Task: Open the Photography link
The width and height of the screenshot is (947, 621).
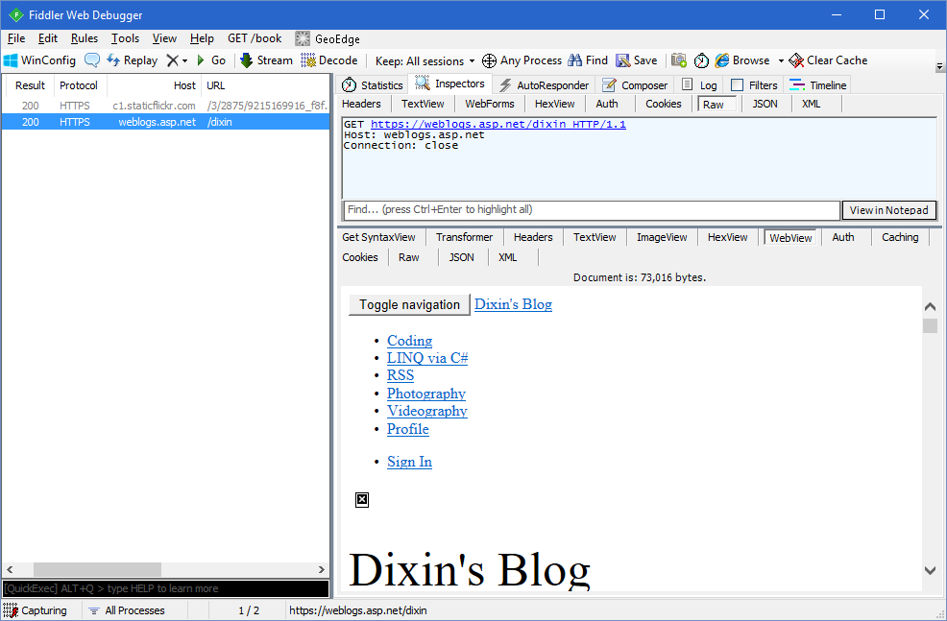Action: (x=426, y=394)
